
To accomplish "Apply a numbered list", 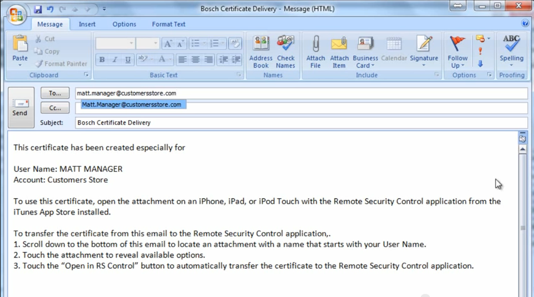I will [x=214, y=43].
